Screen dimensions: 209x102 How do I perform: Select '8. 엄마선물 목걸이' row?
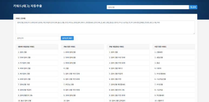(x=37, y=90)
